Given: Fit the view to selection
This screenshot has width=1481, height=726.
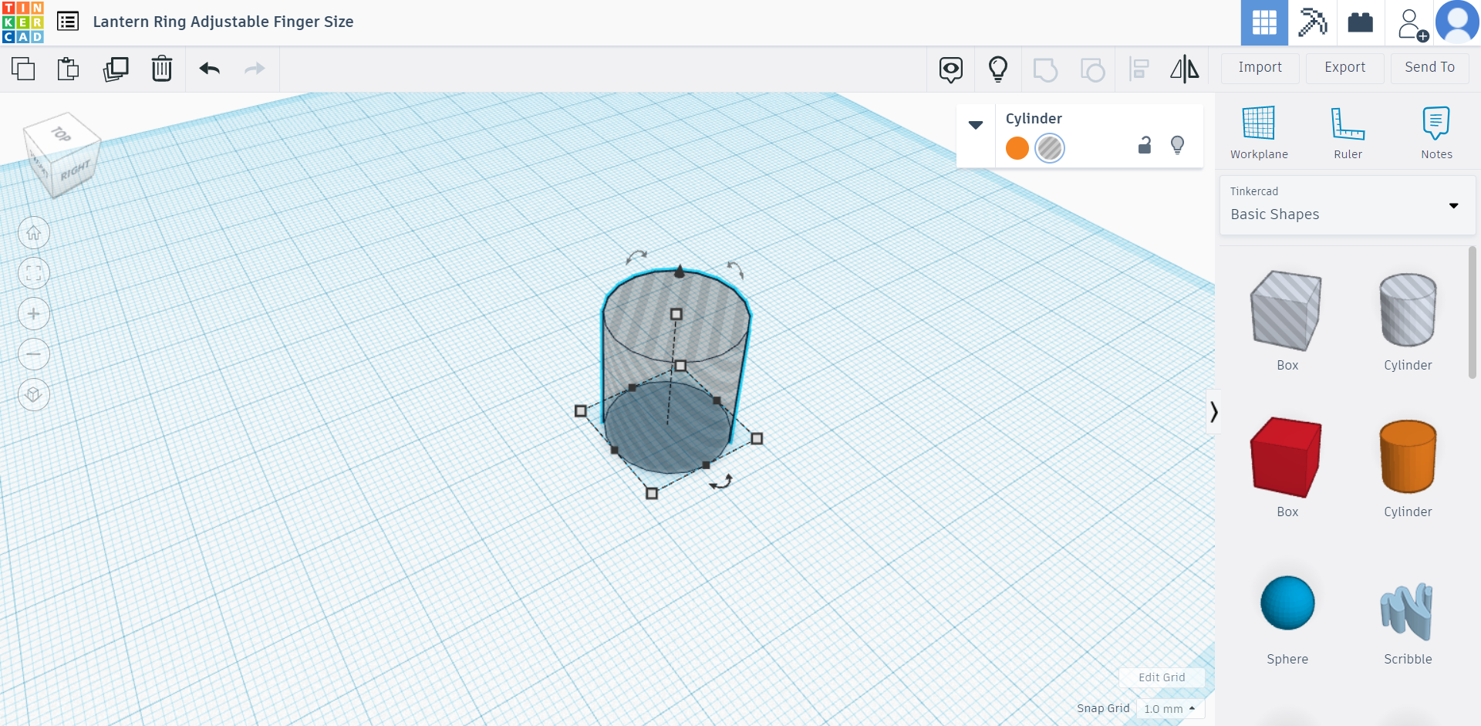Looking at the screenshot, I should coord(34,272).
